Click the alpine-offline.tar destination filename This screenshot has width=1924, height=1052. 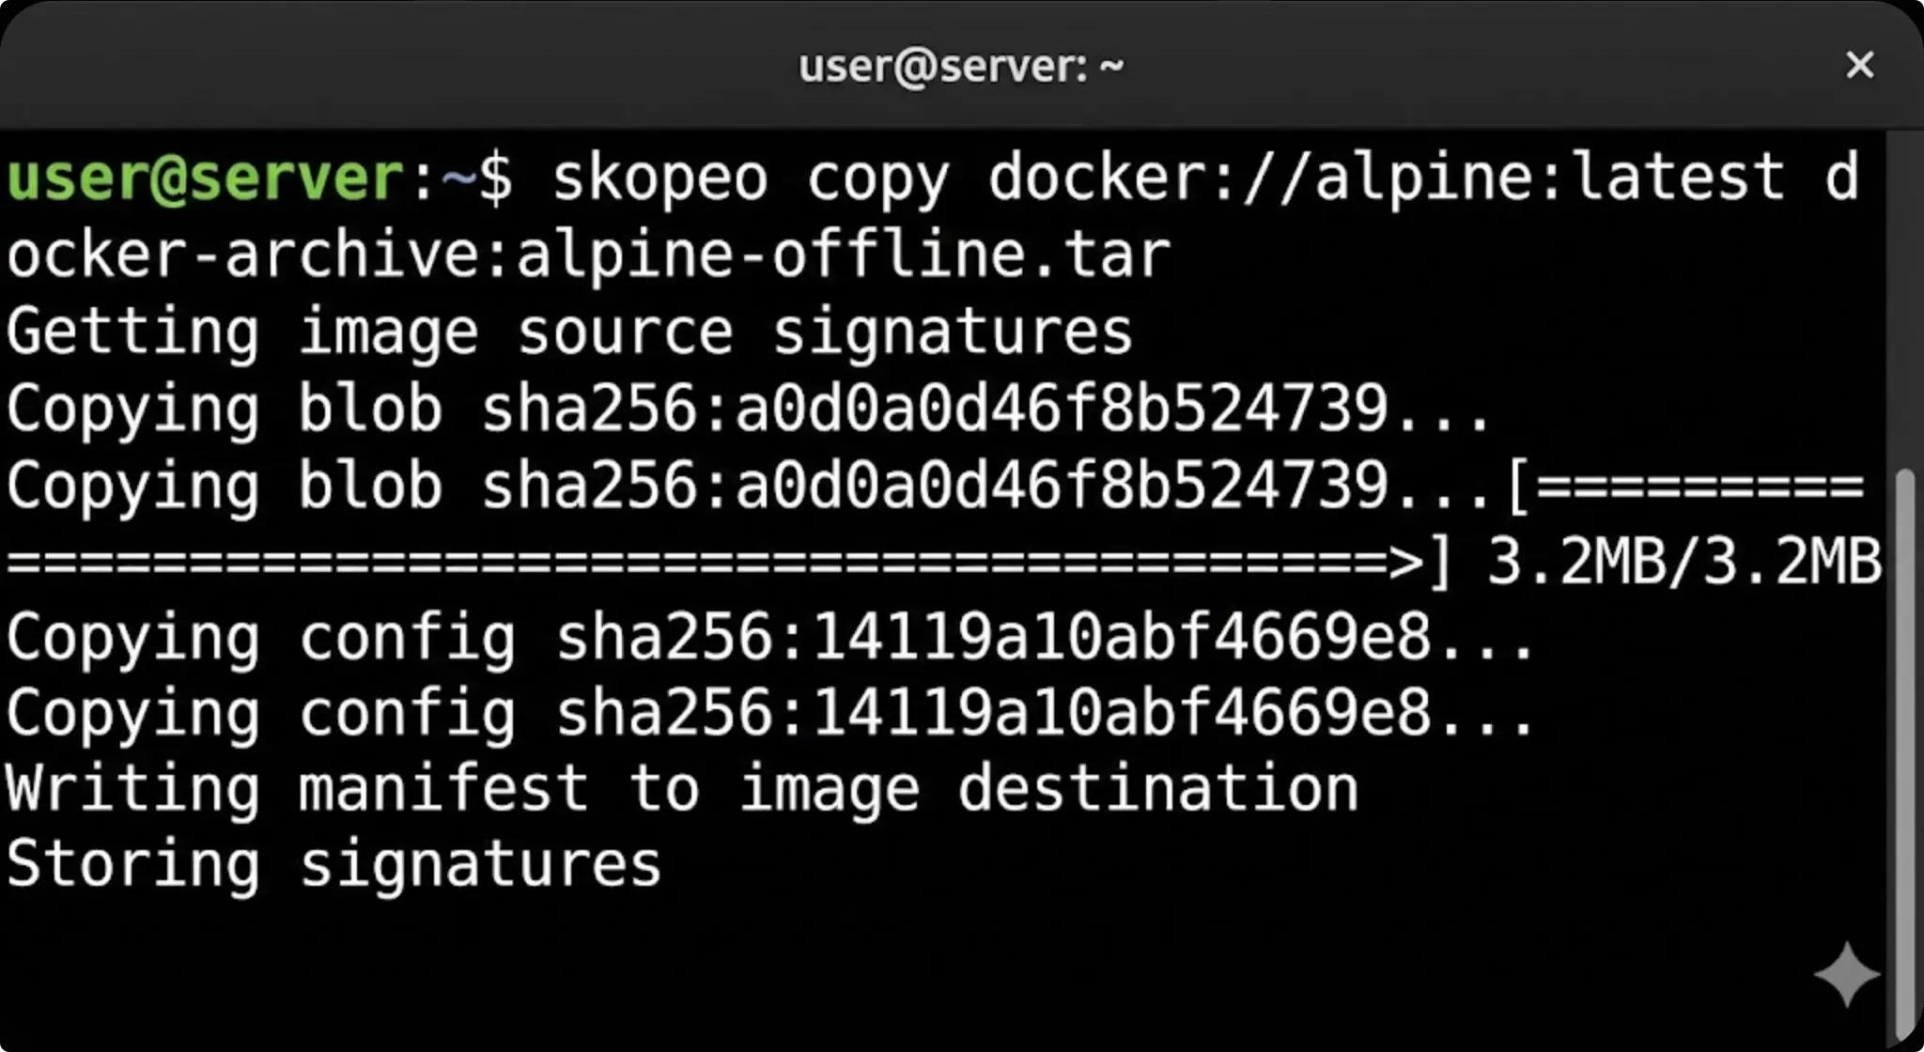click(x=843, y=255)
